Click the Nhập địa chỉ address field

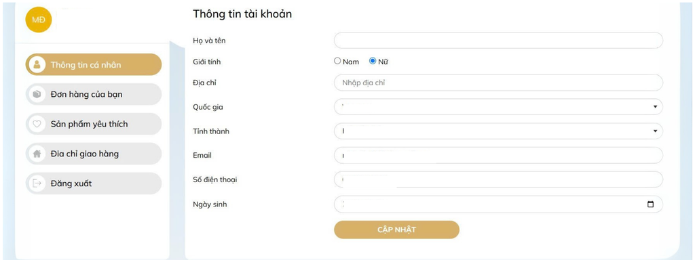[x=498, y=83]
